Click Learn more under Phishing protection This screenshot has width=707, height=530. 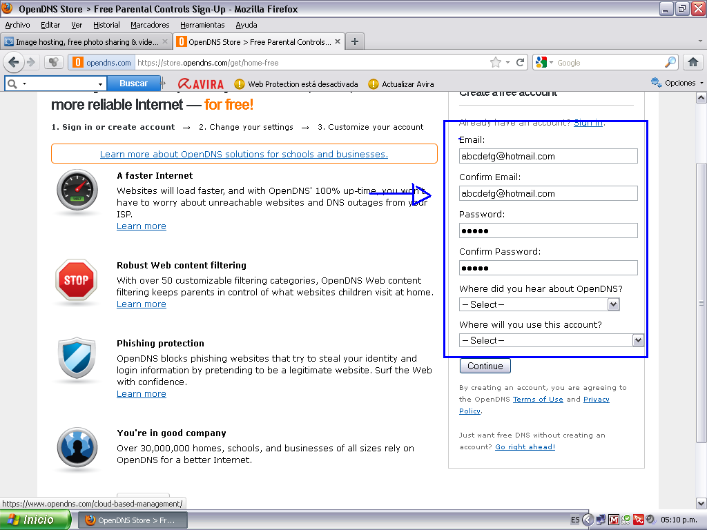[141, 394]
